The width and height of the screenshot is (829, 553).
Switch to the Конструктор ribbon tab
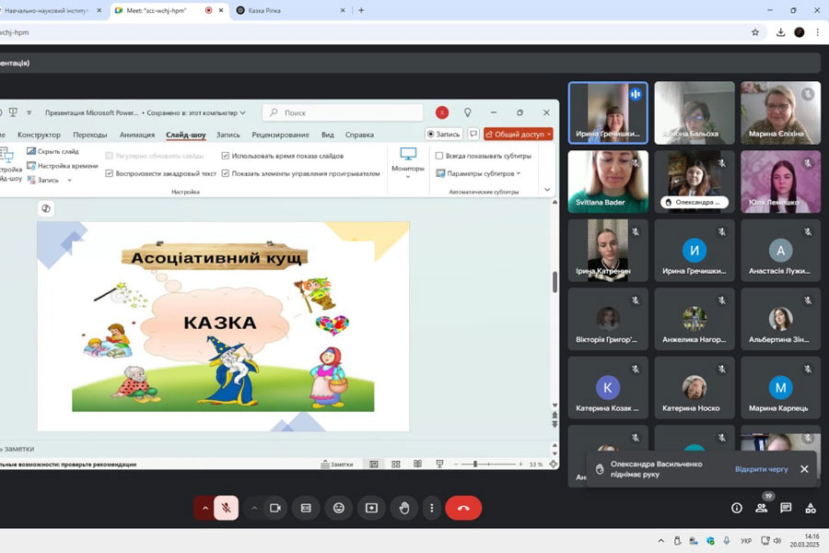39,135
